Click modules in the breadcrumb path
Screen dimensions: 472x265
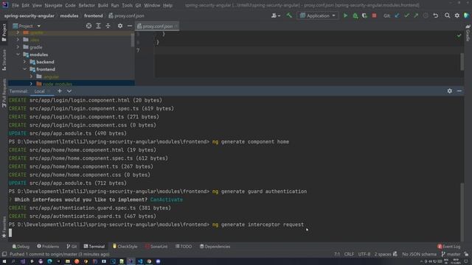69,15
